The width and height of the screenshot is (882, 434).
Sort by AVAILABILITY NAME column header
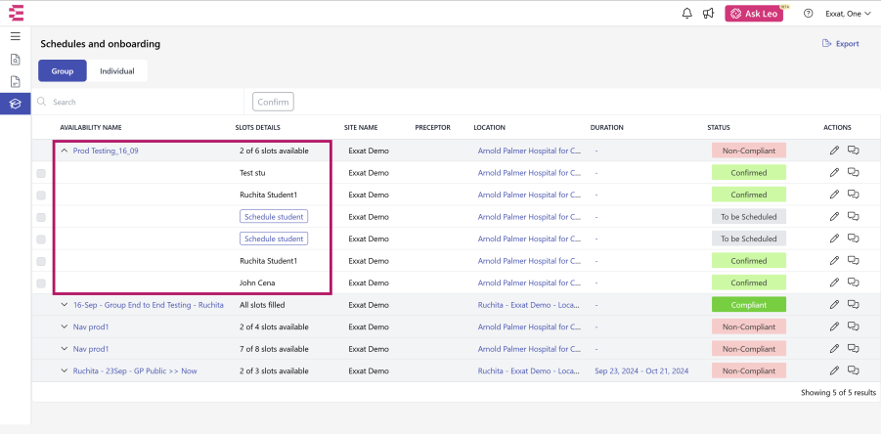coord(91,128)
